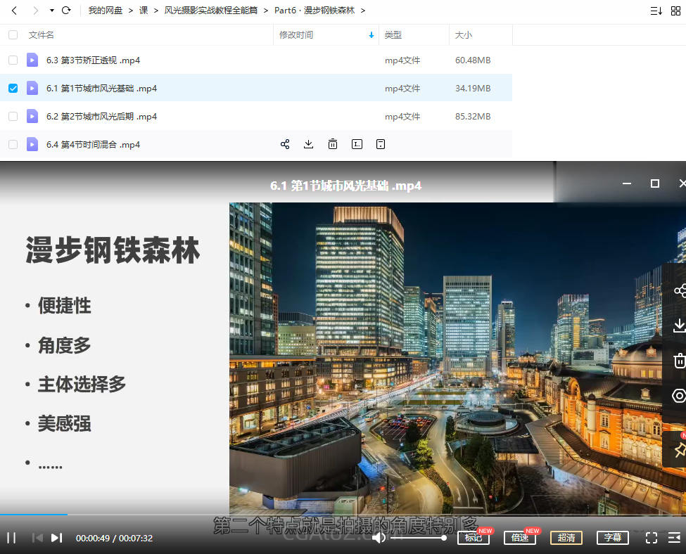Skip to the next video
Screen dimensions: 686x554
[57, 538]
